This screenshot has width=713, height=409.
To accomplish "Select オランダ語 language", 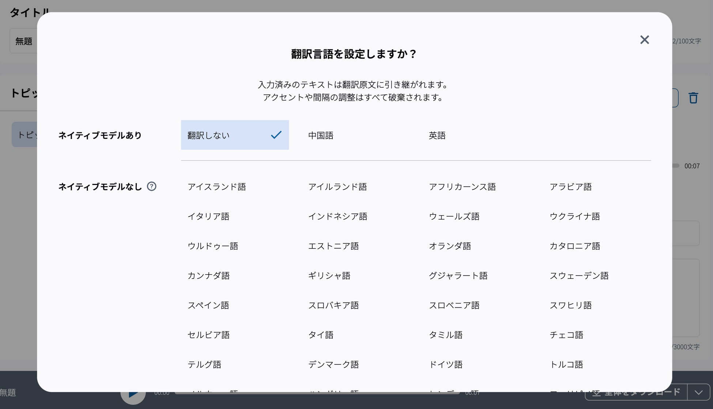I will (x=450, y=246).
